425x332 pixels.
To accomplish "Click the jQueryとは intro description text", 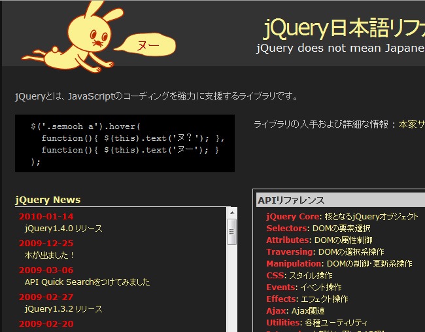I will click(156, 96).
